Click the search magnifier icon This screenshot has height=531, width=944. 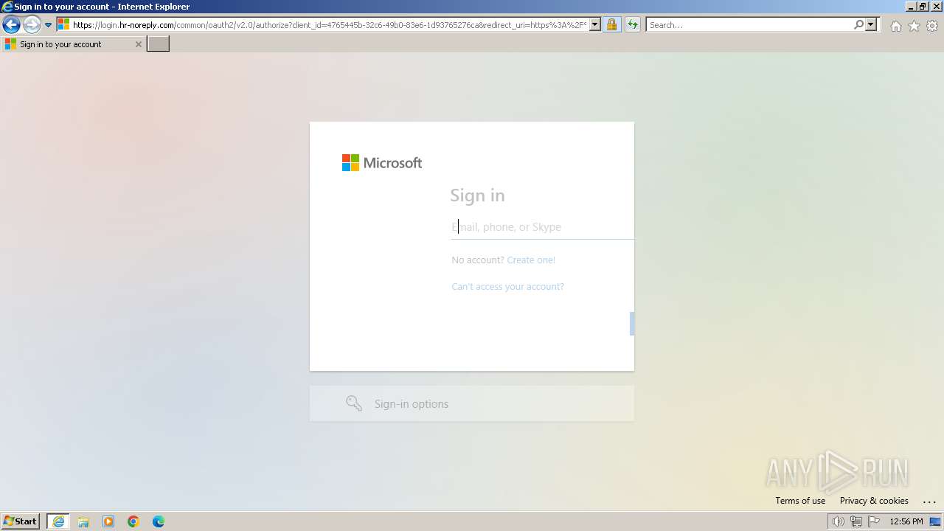(858, 25)
